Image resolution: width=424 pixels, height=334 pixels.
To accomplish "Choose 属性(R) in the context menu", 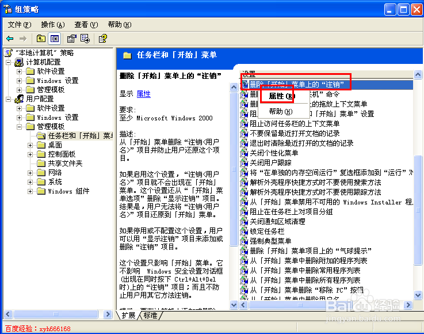I will [282, 96].
